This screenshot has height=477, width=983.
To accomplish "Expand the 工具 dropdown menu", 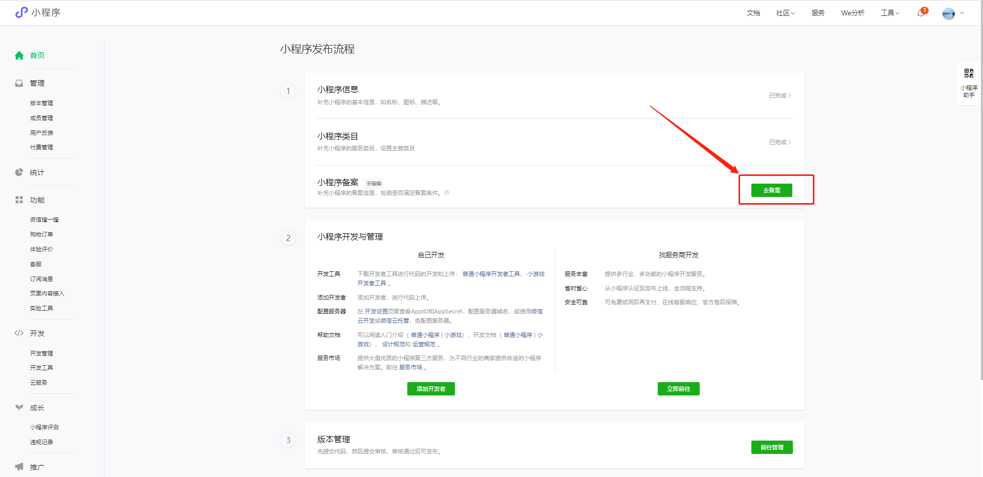I will (x=890, y=13).
